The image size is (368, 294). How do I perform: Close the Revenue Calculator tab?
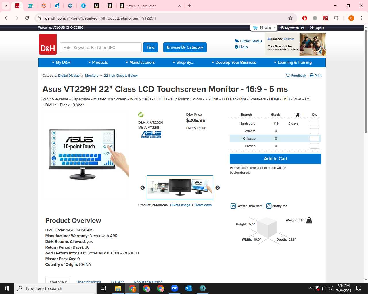(x=179, y=6)
